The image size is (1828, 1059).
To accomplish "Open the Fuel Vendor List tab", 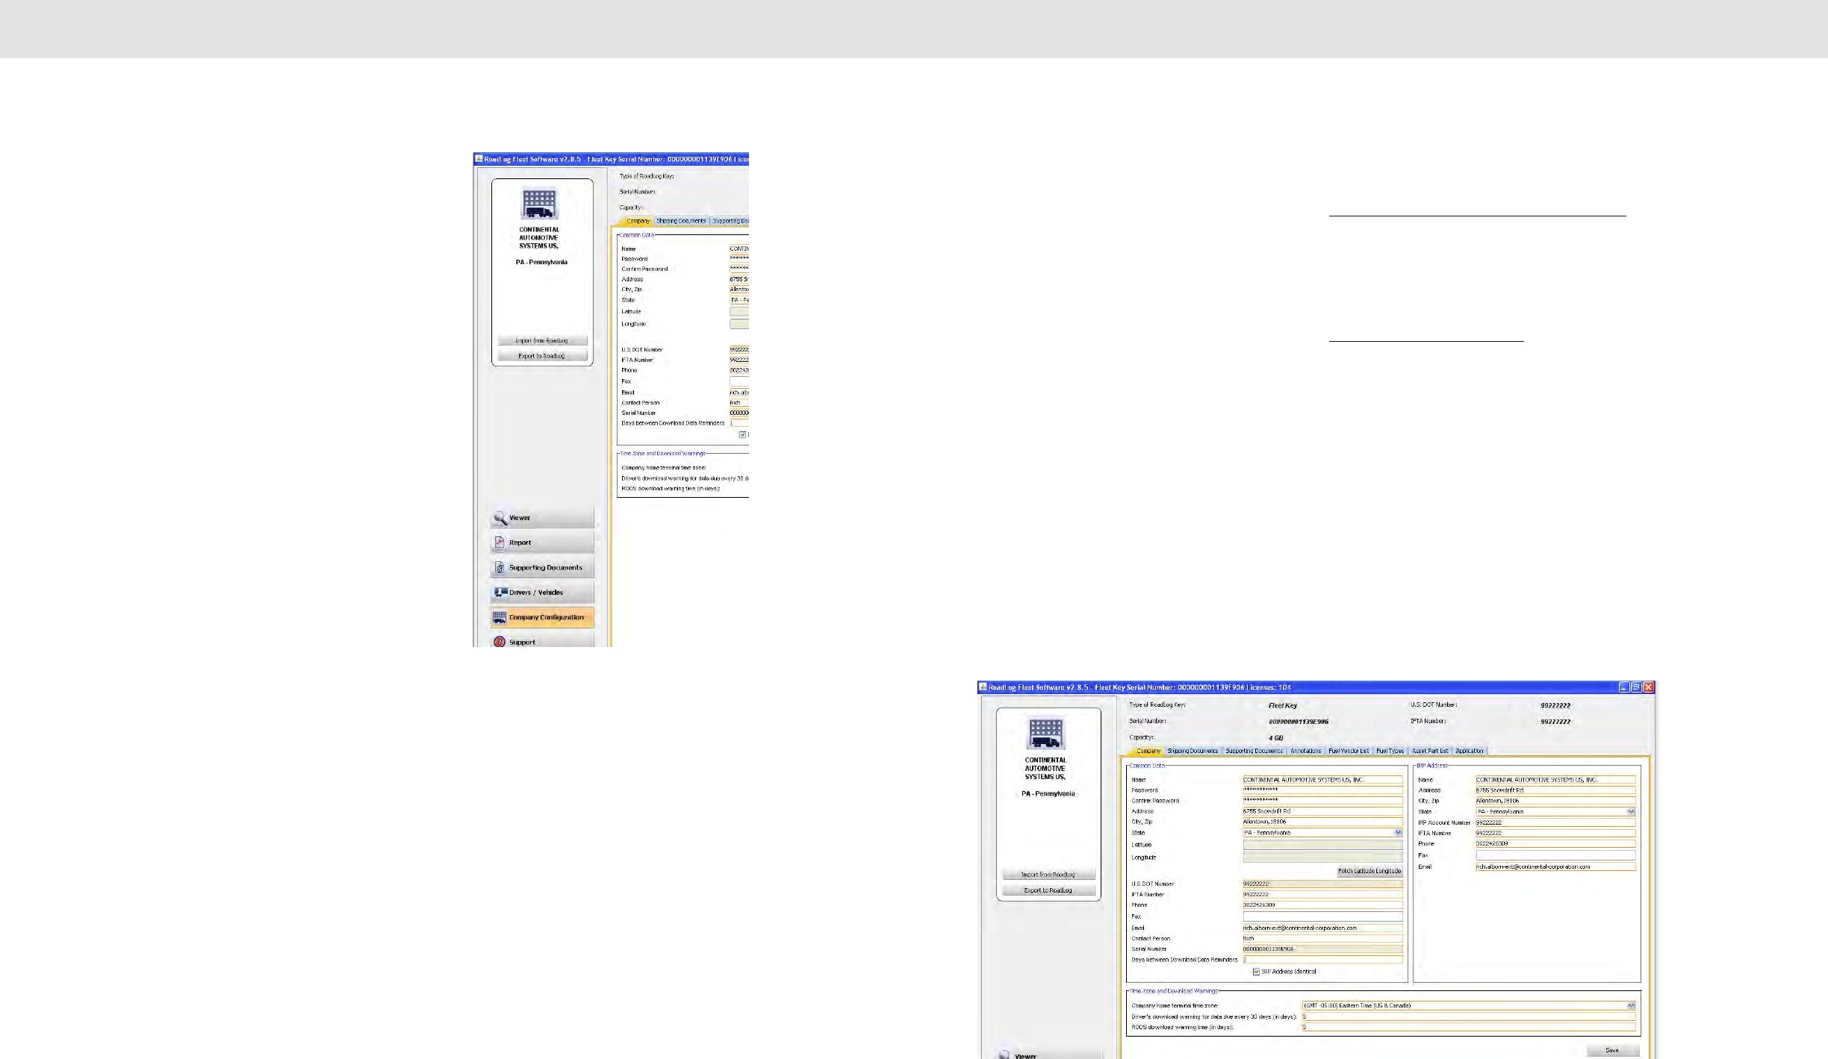I will coord(1349,751).
